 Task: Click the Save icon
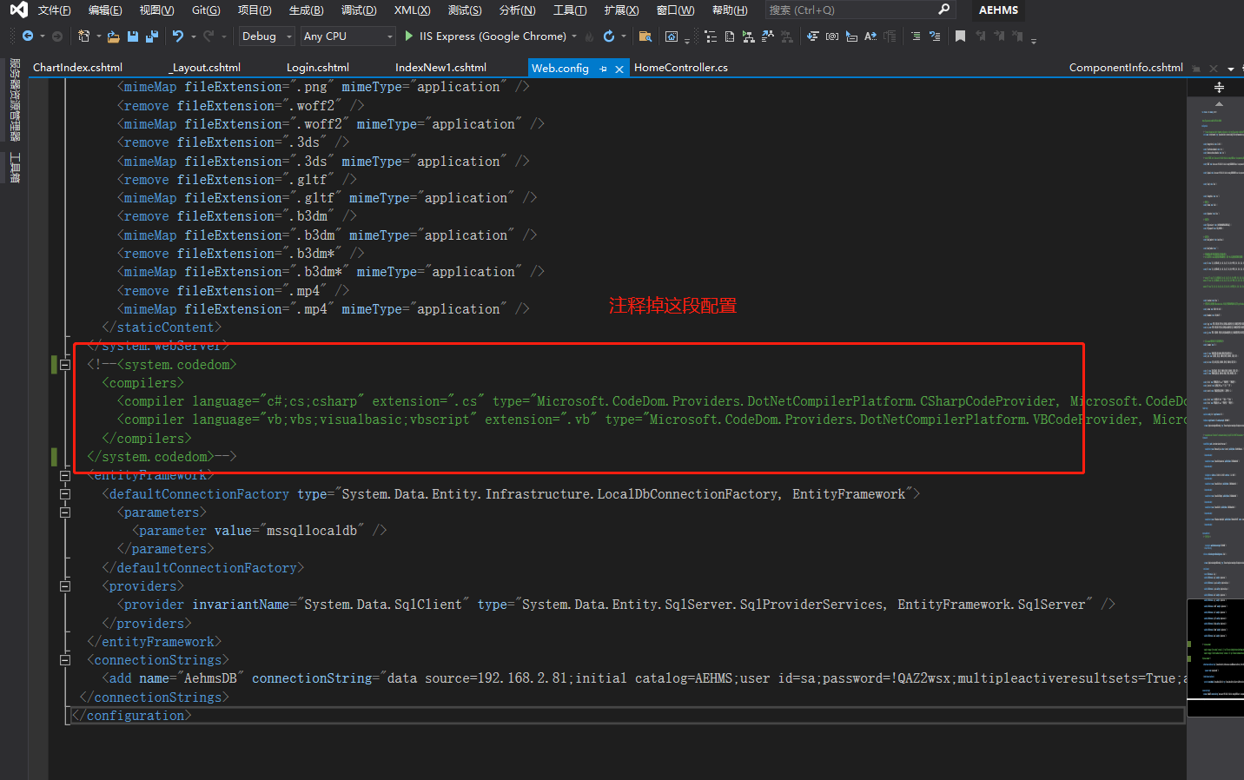tap(133, 36)
